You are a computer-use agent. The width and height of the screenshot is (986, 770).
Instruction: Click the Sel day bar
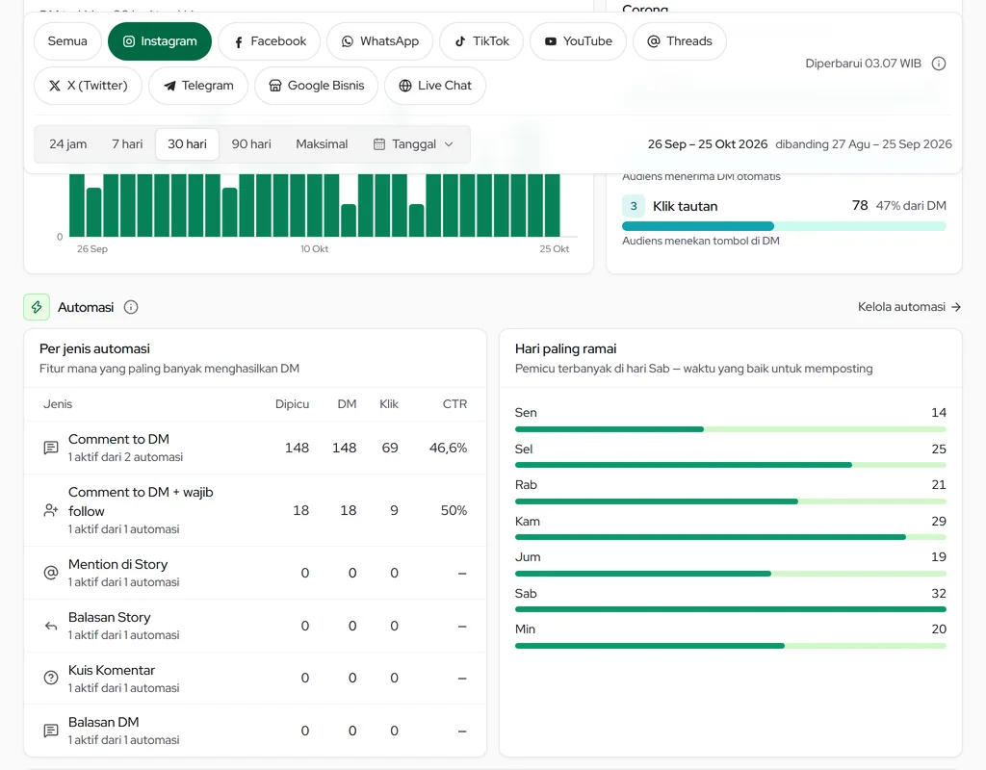tap(731, 465)
